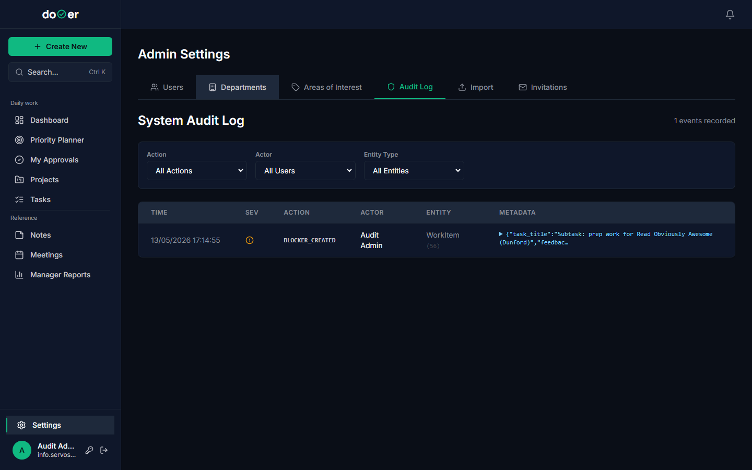Open the Notes page
The height and width of the screenshot is (470, 752).
(60, 235)
